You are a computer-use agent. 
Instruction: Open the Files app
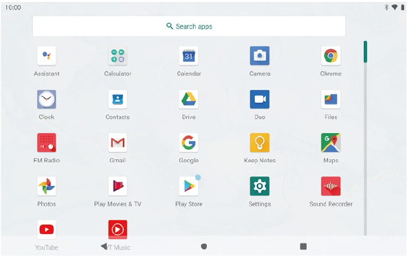(330, 99)
